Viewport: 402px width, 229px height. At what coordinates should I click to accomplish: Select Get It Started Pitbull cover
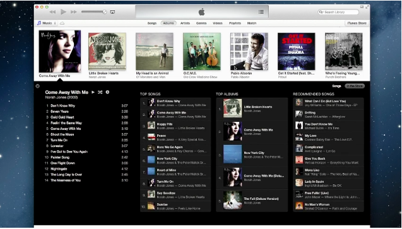297,51
